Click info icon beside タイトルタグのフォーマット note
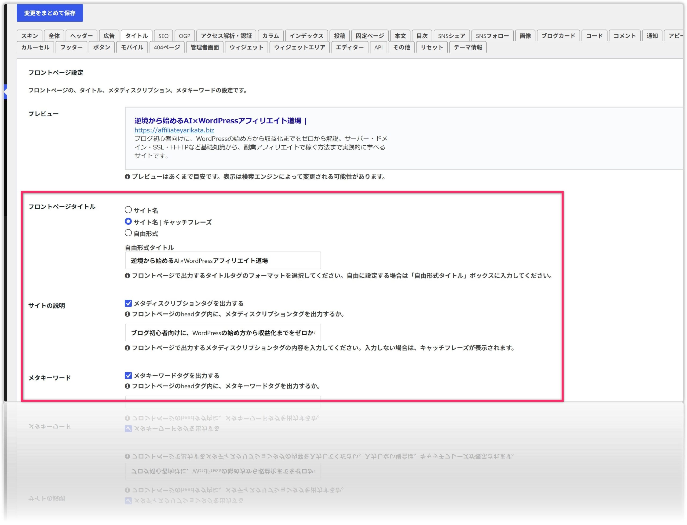The image size is (687, 525). pos(127,276)
